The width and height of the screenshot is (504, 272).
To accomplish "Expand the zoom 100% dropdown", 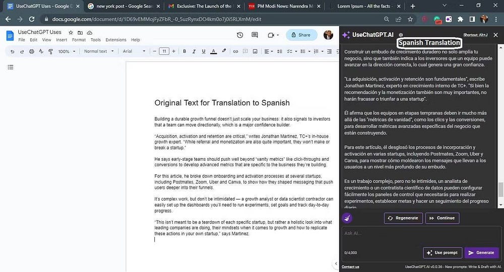I will [x=67, y=51].
